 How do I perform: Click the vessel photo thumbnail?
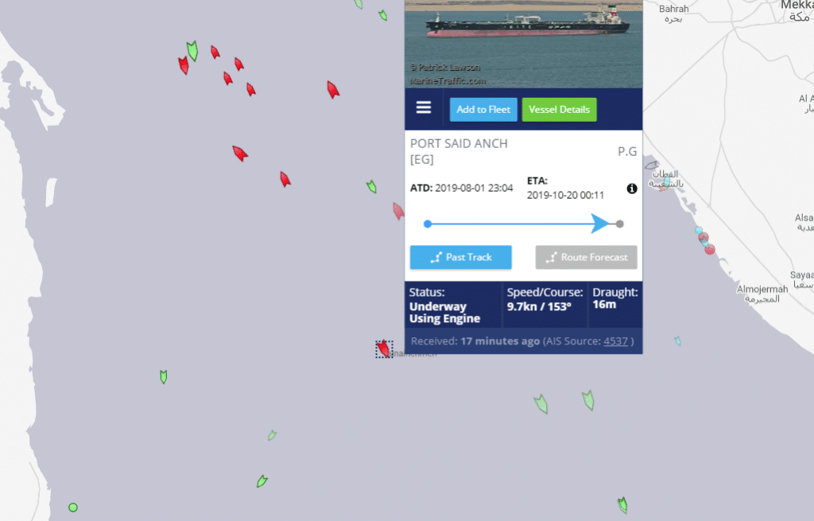(x=523, y=45)
